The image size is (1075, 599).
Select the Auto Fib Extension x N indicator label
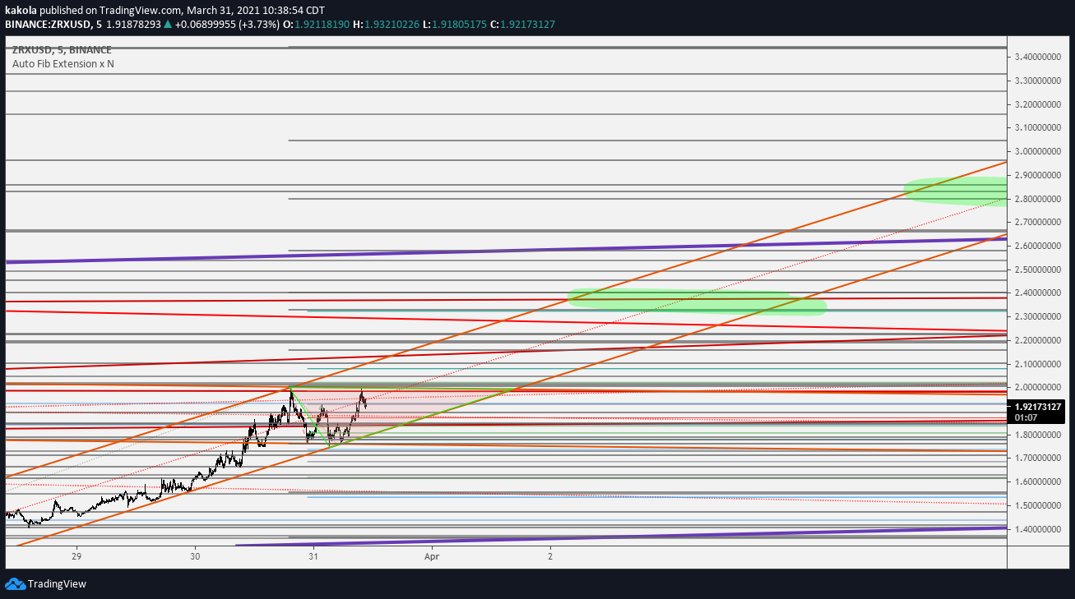[63, 63]
